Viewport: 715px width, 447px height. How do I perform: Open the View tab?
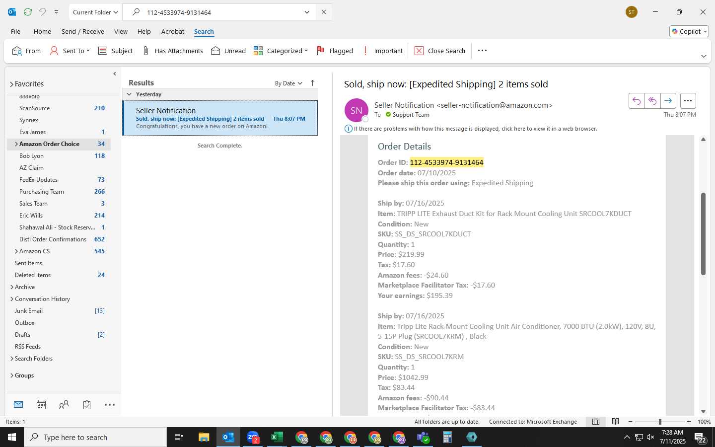121,31
